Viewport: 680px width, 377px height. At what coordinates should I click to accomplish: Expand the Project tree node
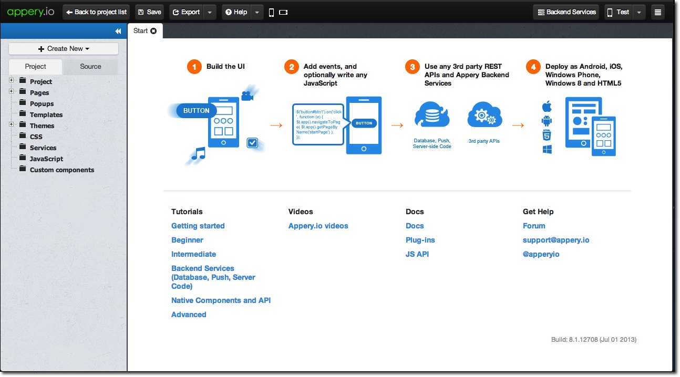[x=12, y=80]
